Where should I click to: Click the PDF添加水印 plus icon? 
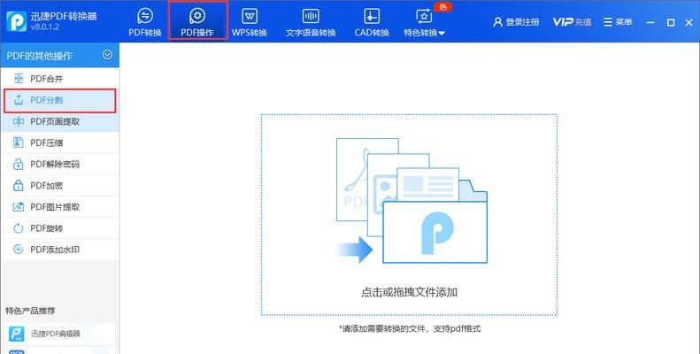click(x=19, y=250)
